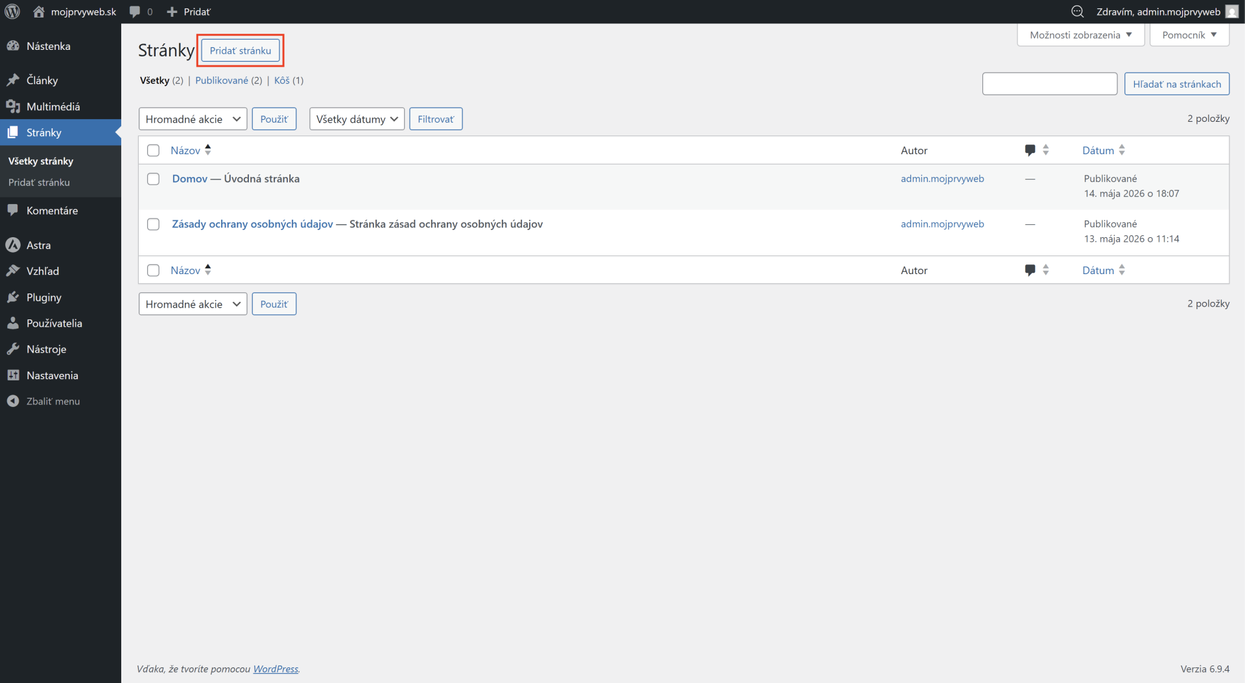Click Verzia 6.9.4 text in footer
This screenshot has height=683, width=1245.
pos(1205,669)
